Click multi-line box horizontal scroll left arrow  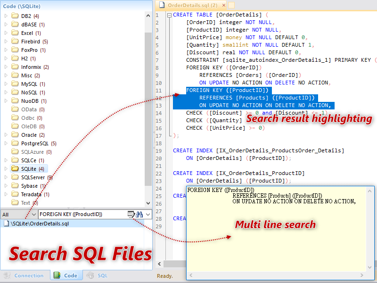click(191, 275)
